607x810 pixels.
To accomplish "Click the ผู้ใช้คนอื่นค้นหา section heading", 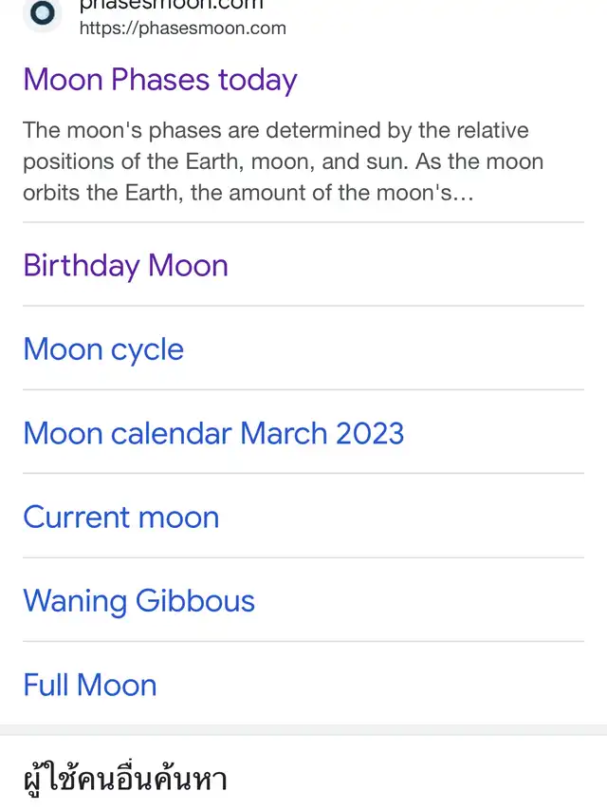I will [x=125, y=779].
